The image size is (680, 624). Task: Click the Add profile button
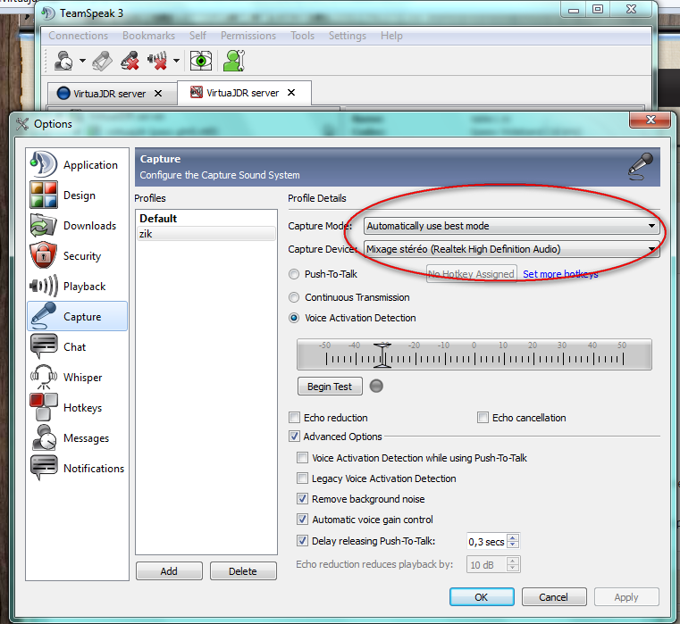click(169, 571)
